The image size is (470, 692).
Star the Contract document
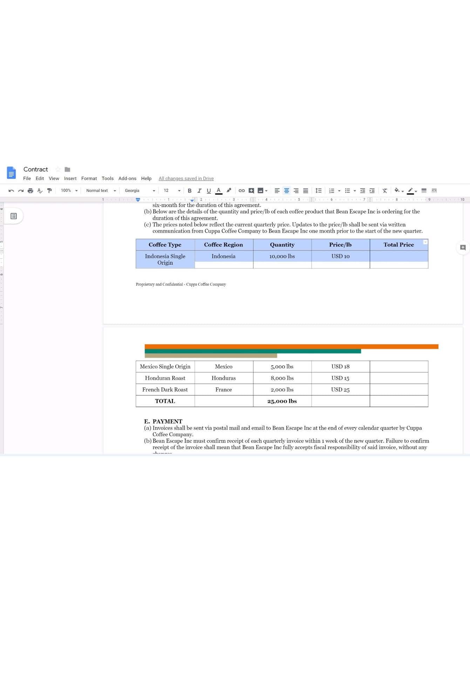point(58,169)
